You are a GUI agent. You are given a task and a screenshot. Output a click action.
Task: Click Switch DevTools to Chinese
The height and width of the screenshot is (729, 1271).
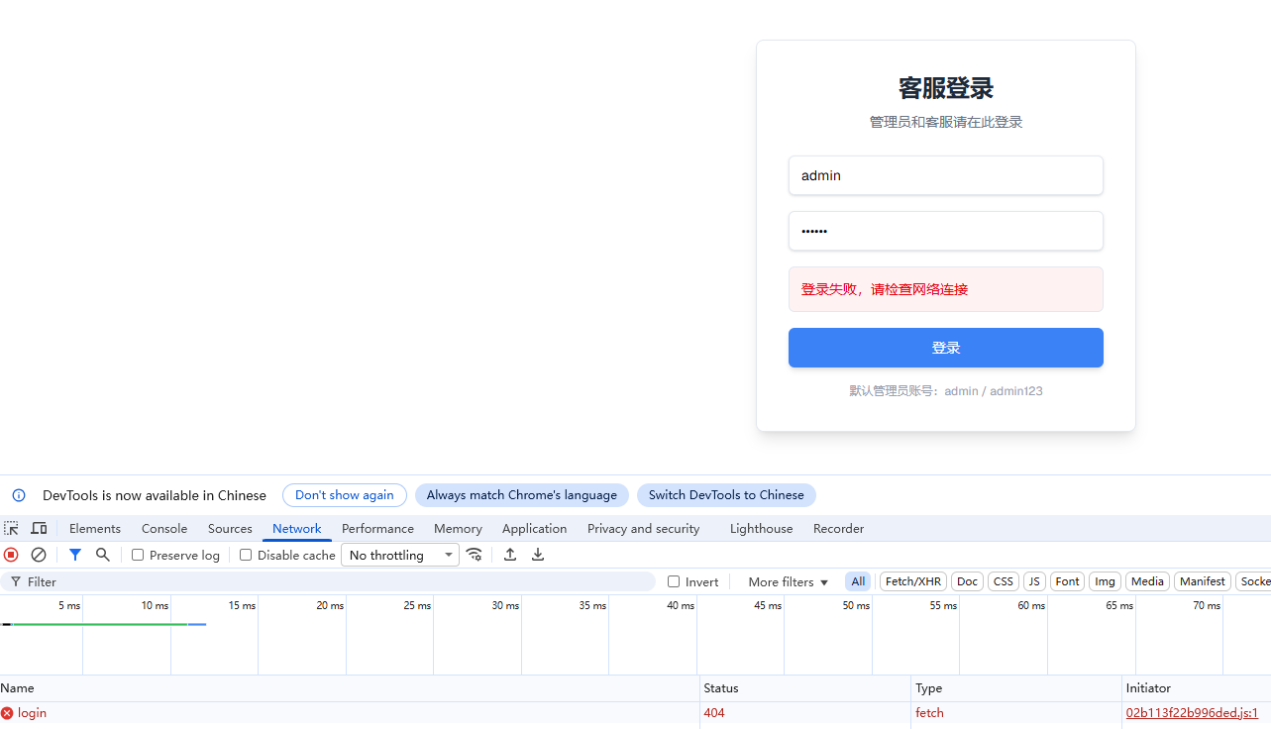point(726,495)
